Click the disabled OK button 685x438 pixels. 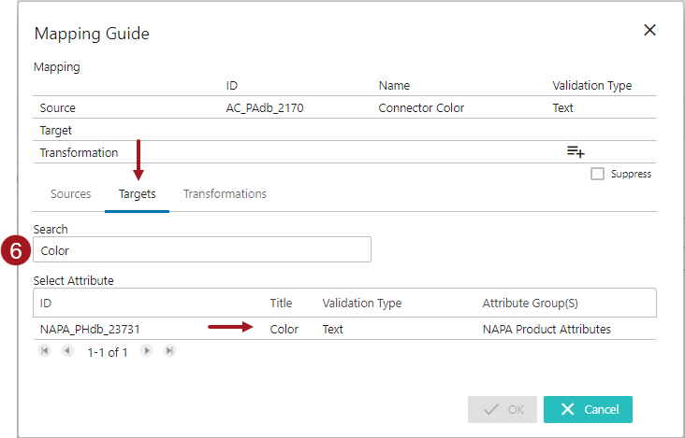click(x=503, y=409)
